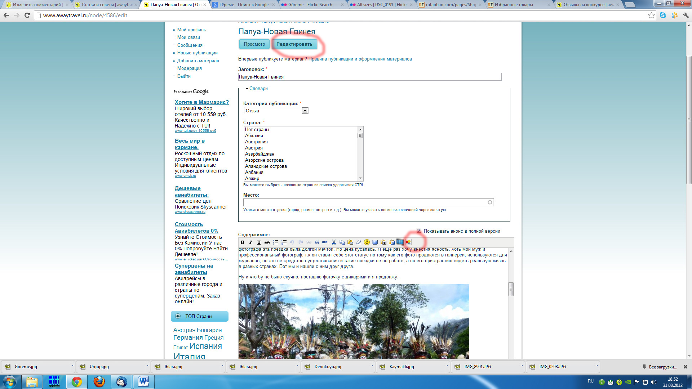692x389 pixels.
Task: Switch to the 'Статьи и советы' tab
Action: point(106,5)
